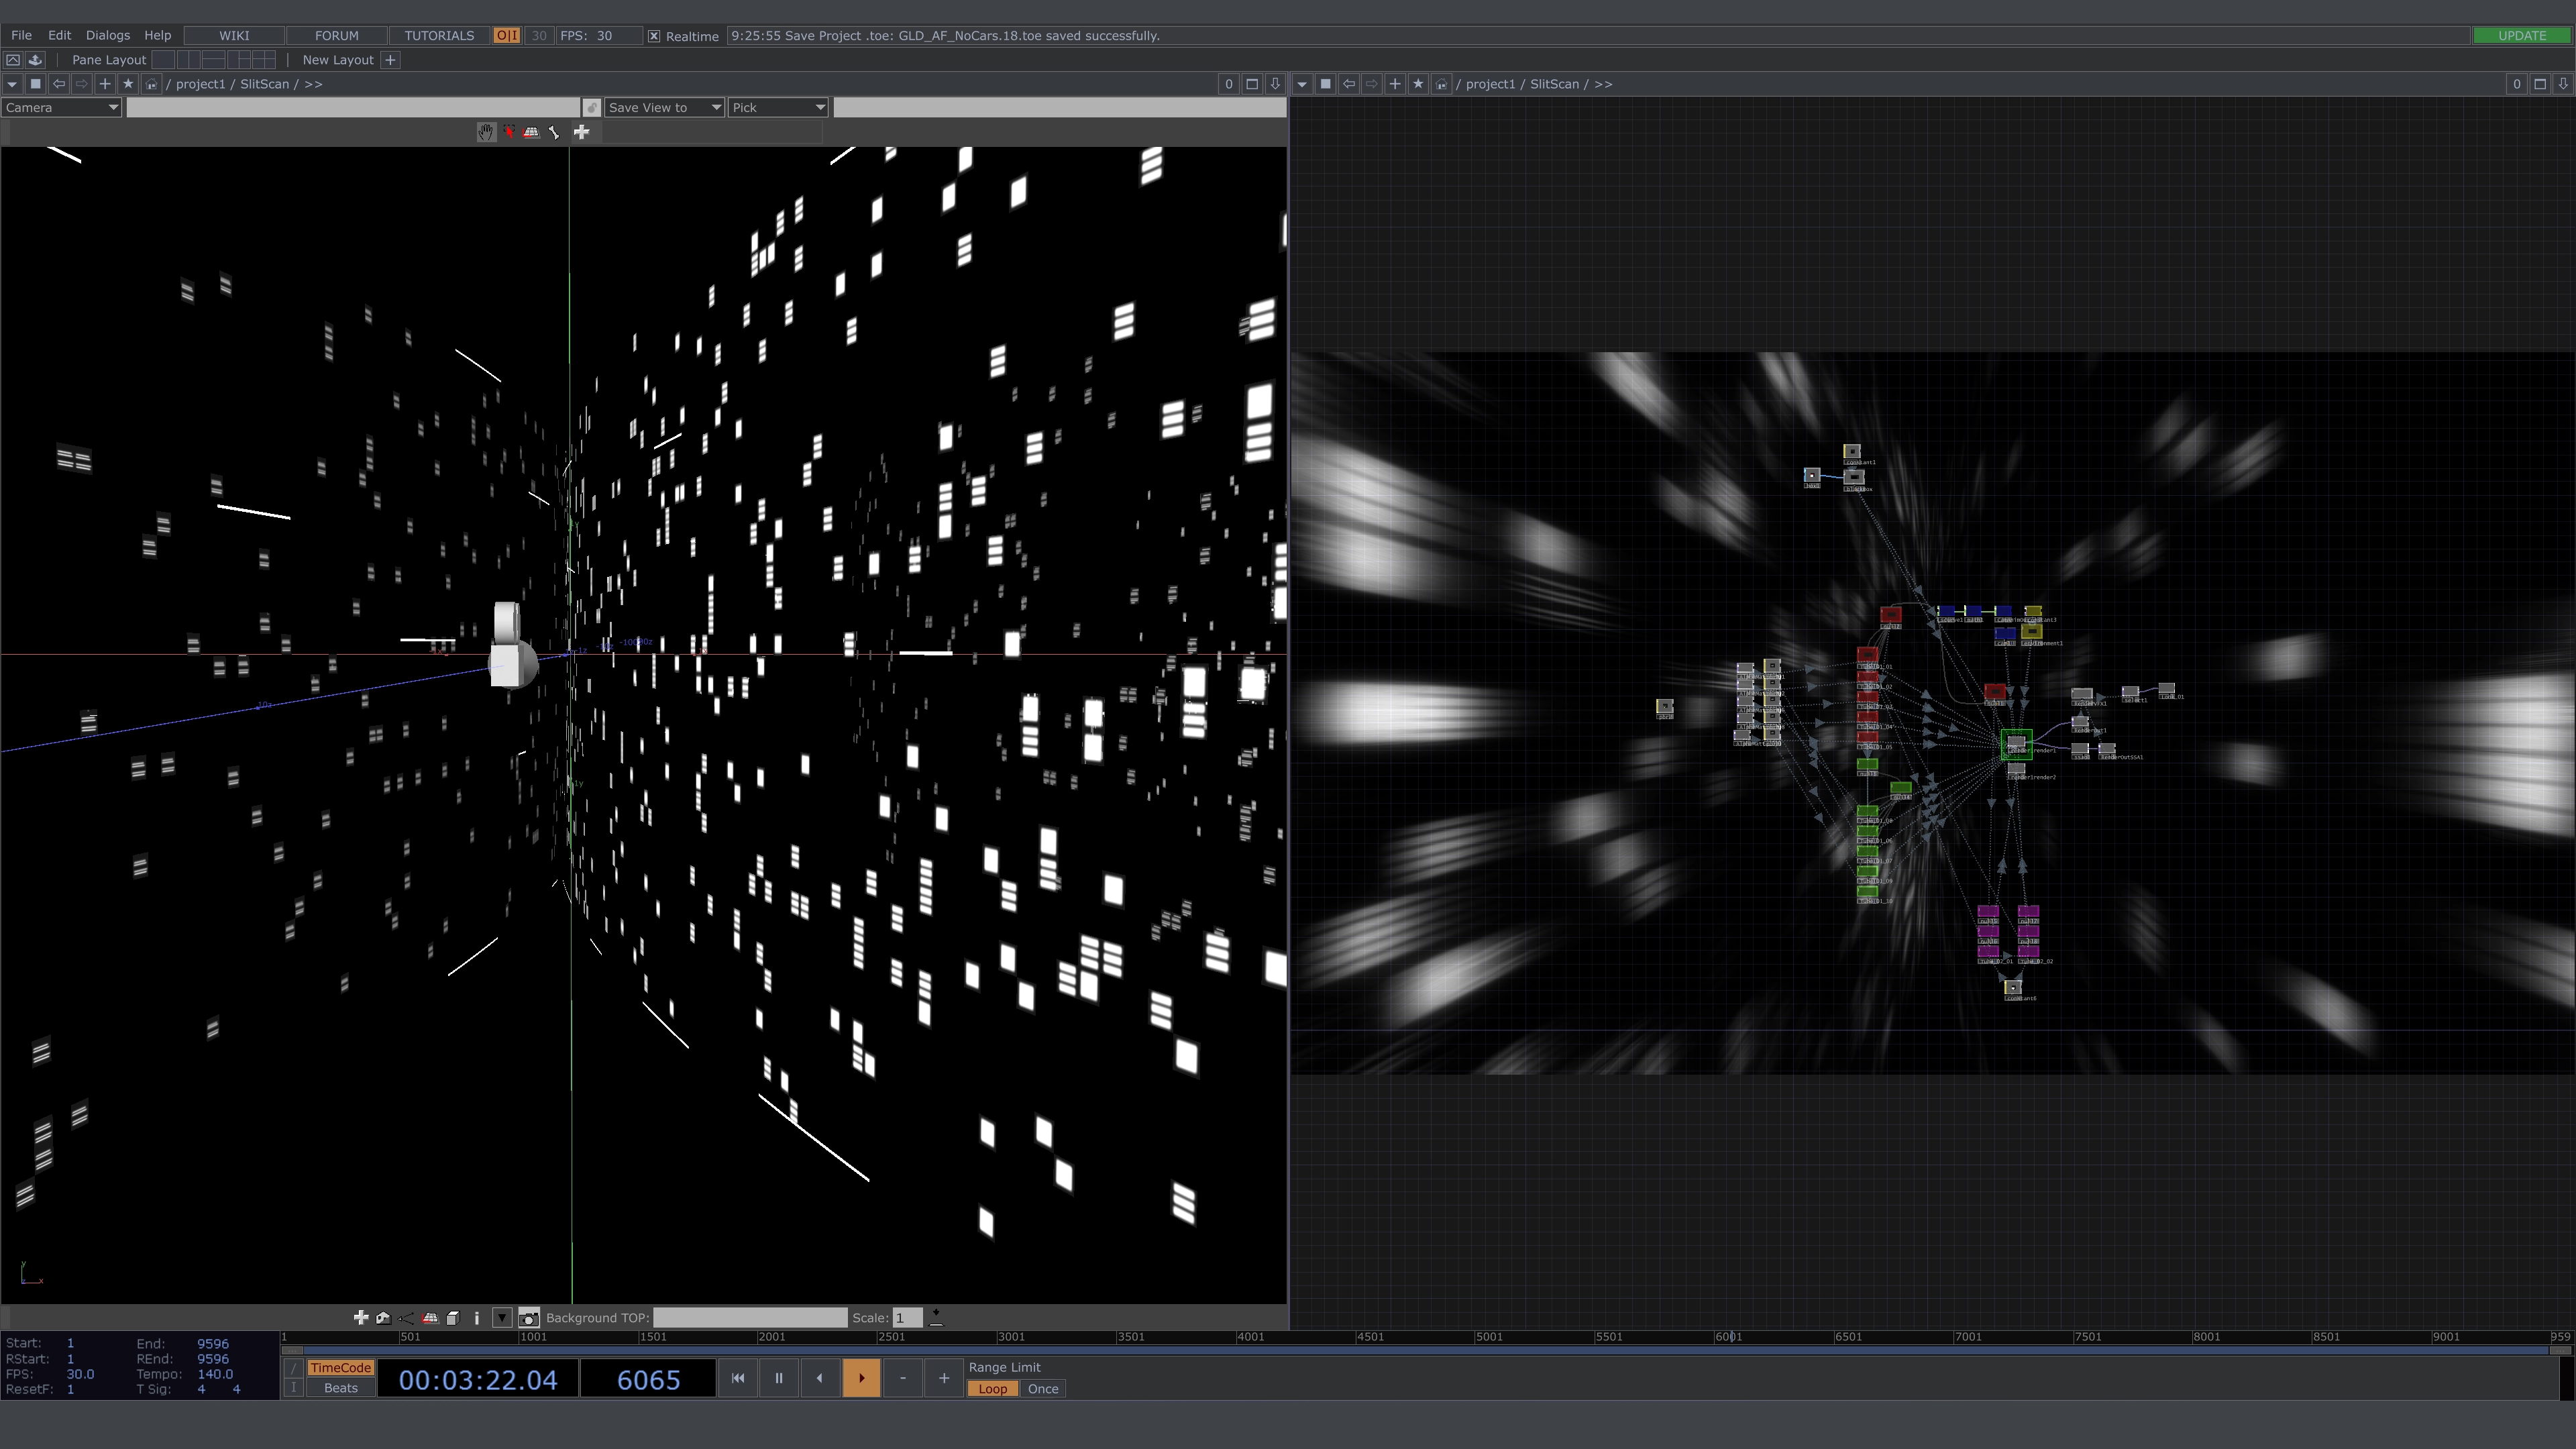The image size is (2576, 1449).
Task: Toggle the Realtime checkbox
Action: [x=654, y=36]
